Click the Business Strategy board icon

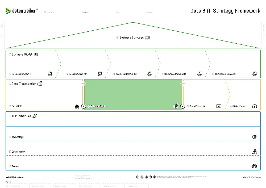[147, 38]
